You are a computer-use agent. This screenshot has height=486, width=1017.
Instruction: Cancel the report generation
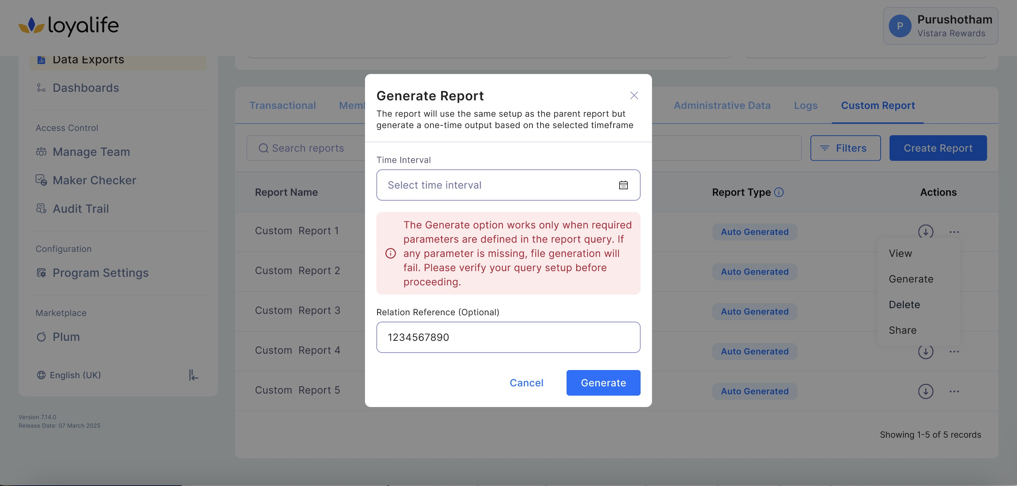[x=526, y=383]
